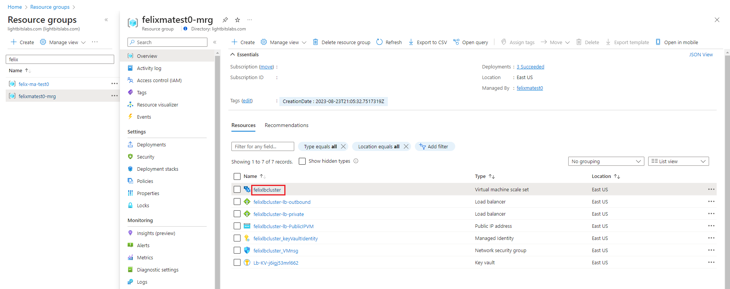Toggle Show hidden types checkbox
Viewport: 730px width, 289px height.
[302, 161]
